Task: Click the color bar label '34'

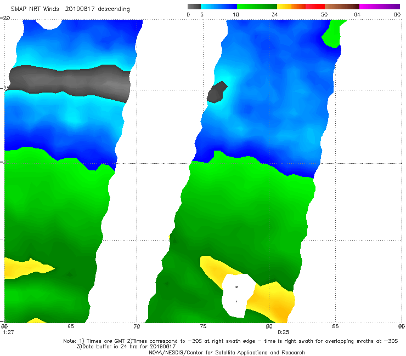Action: click(275, 14)
